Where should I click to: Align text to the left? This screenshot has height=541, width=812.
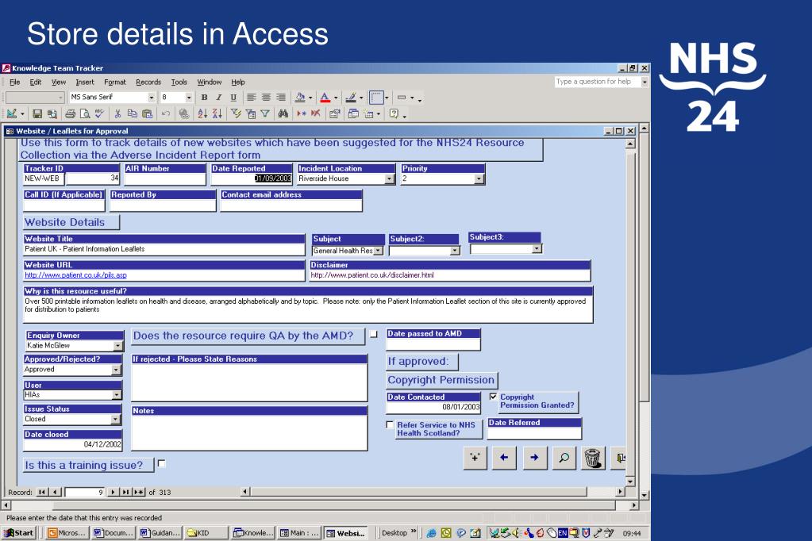[251, 98]
